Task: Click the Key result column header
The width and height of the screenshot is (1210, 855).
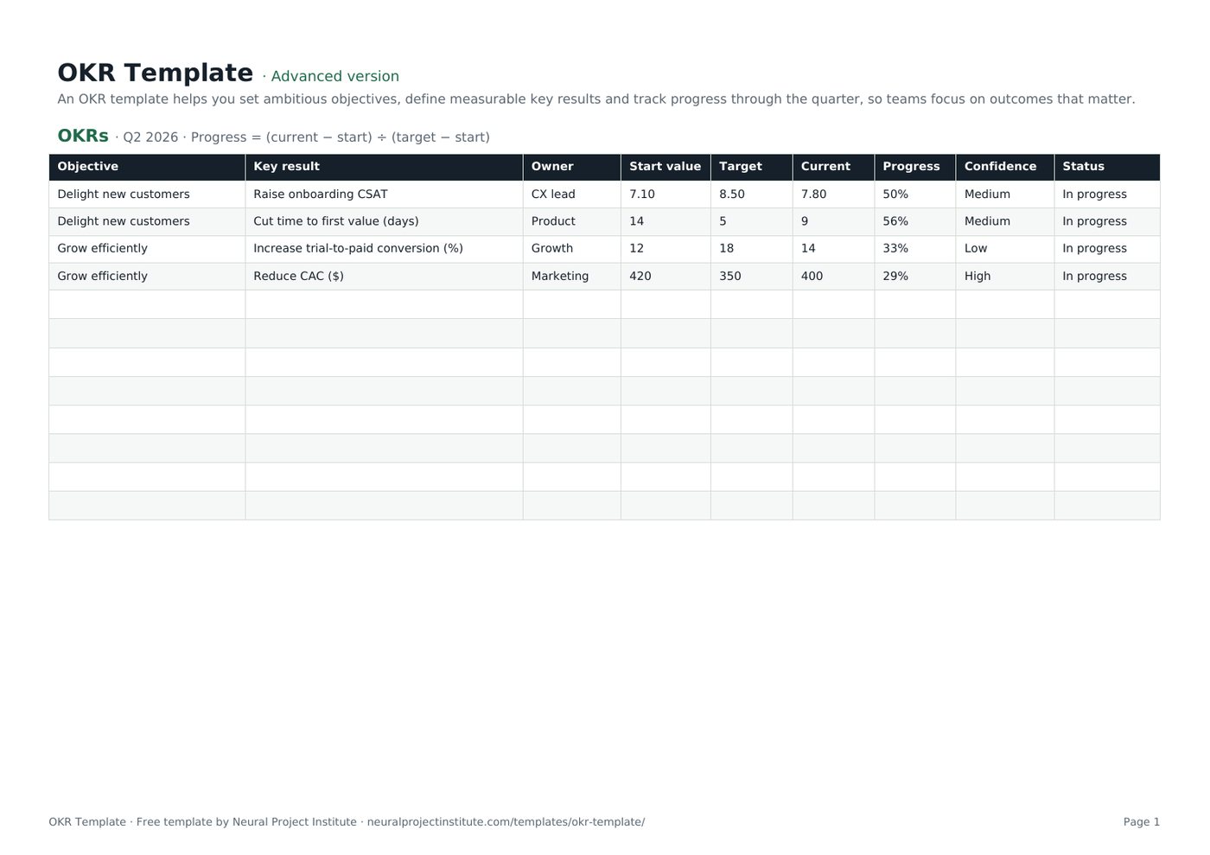Action: (x=384, y=167)
